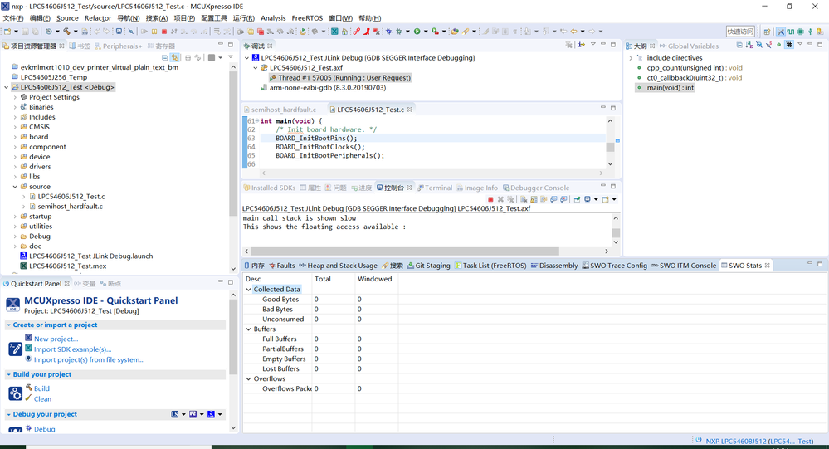Toggle Link with Editor in Project Explorer

[x=174, y=57]
